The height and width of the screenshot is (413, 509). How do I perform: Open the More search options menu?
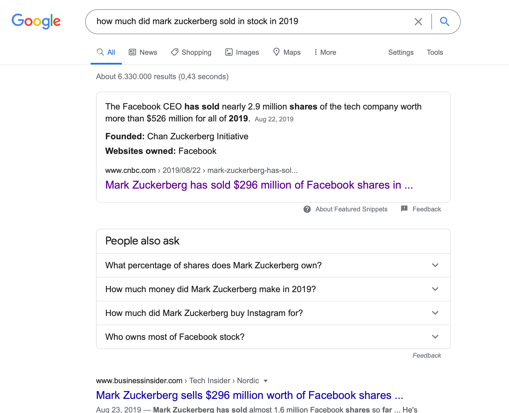[x=325, y=52]
